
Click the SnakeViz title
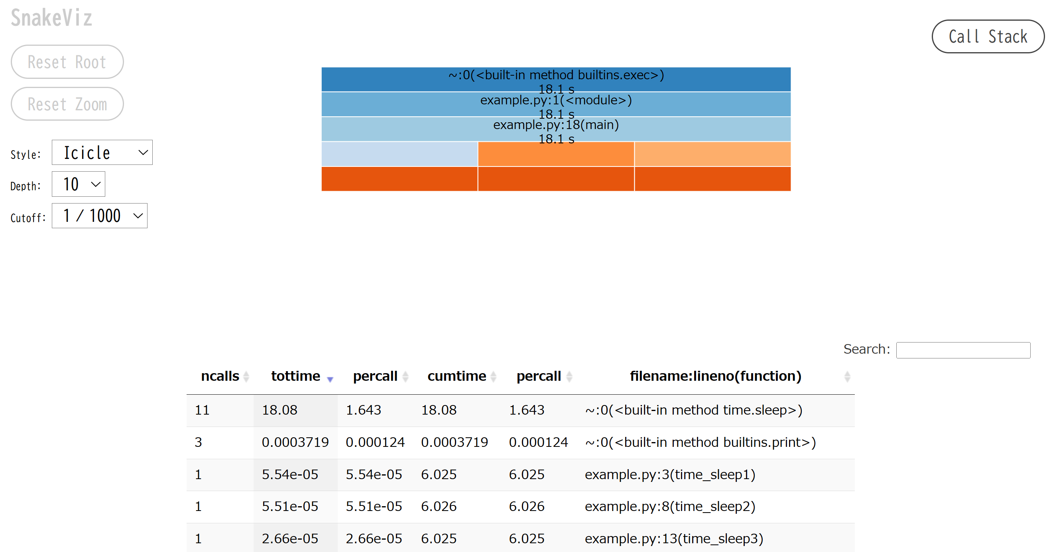click(51, 17)
